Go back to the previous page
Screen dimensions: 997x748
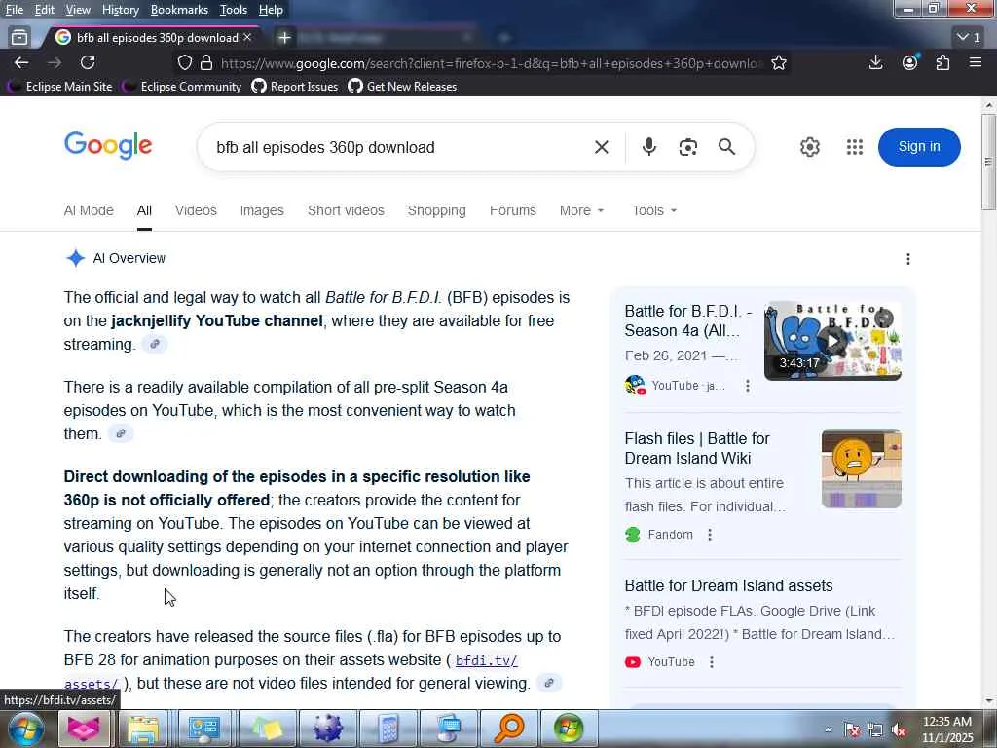[21, 62]
